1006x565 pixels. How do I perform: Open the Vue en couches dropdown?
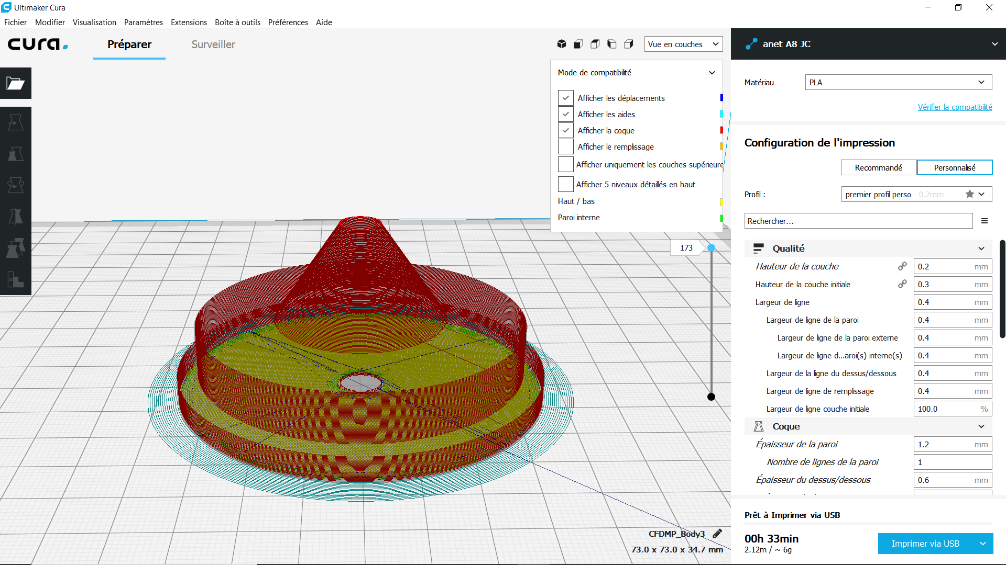tap(683, 44)
